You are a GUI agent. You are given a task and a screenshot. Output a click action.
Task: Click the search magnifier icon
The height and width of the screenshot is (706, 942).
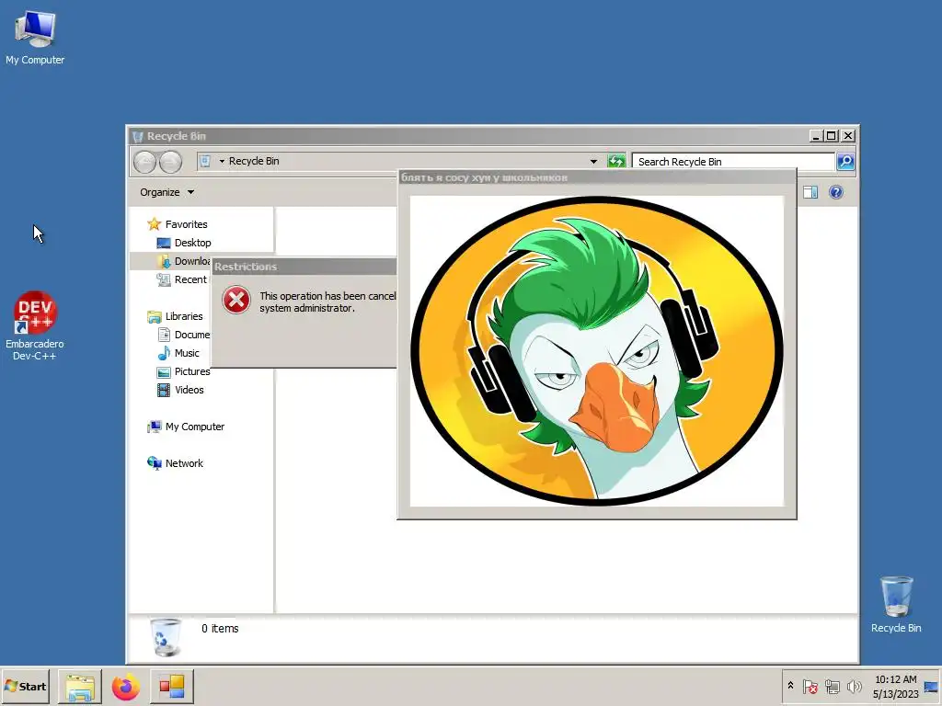845,161
